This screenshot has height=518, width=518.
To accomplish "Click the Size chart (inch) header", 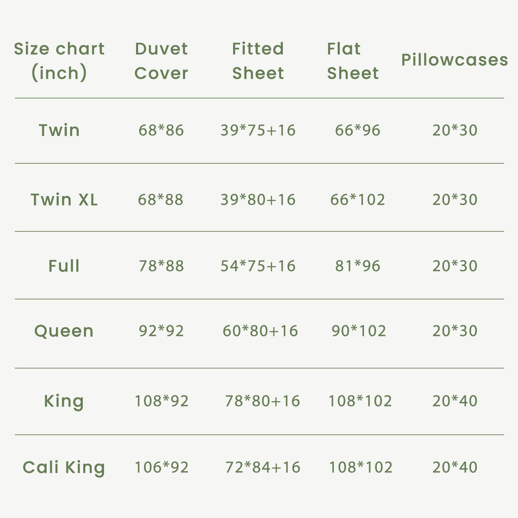I will [x=59, y=61].
